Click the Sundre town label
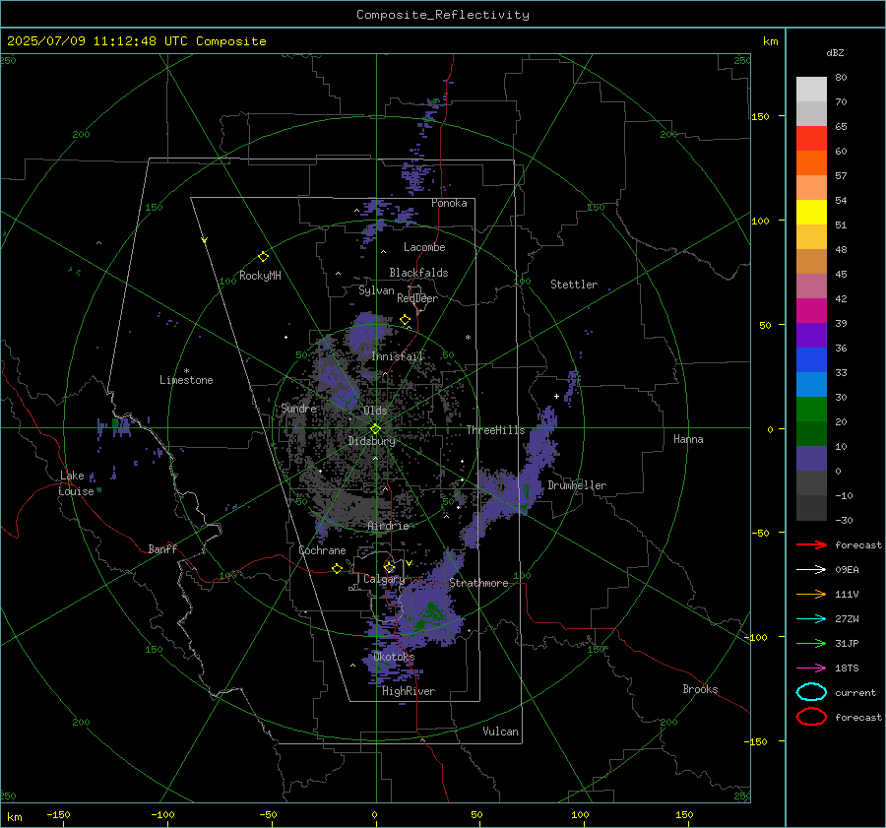Screen dimensions: 886x828 (298, 409)
